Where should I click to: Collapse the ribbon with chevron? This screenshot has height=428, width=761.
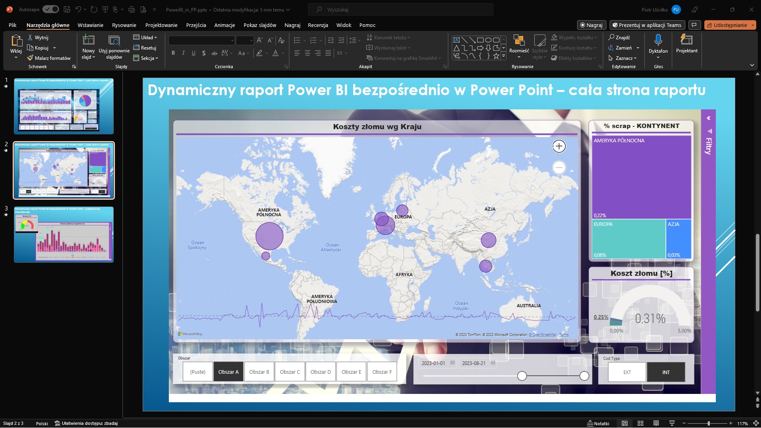[752, 65]
